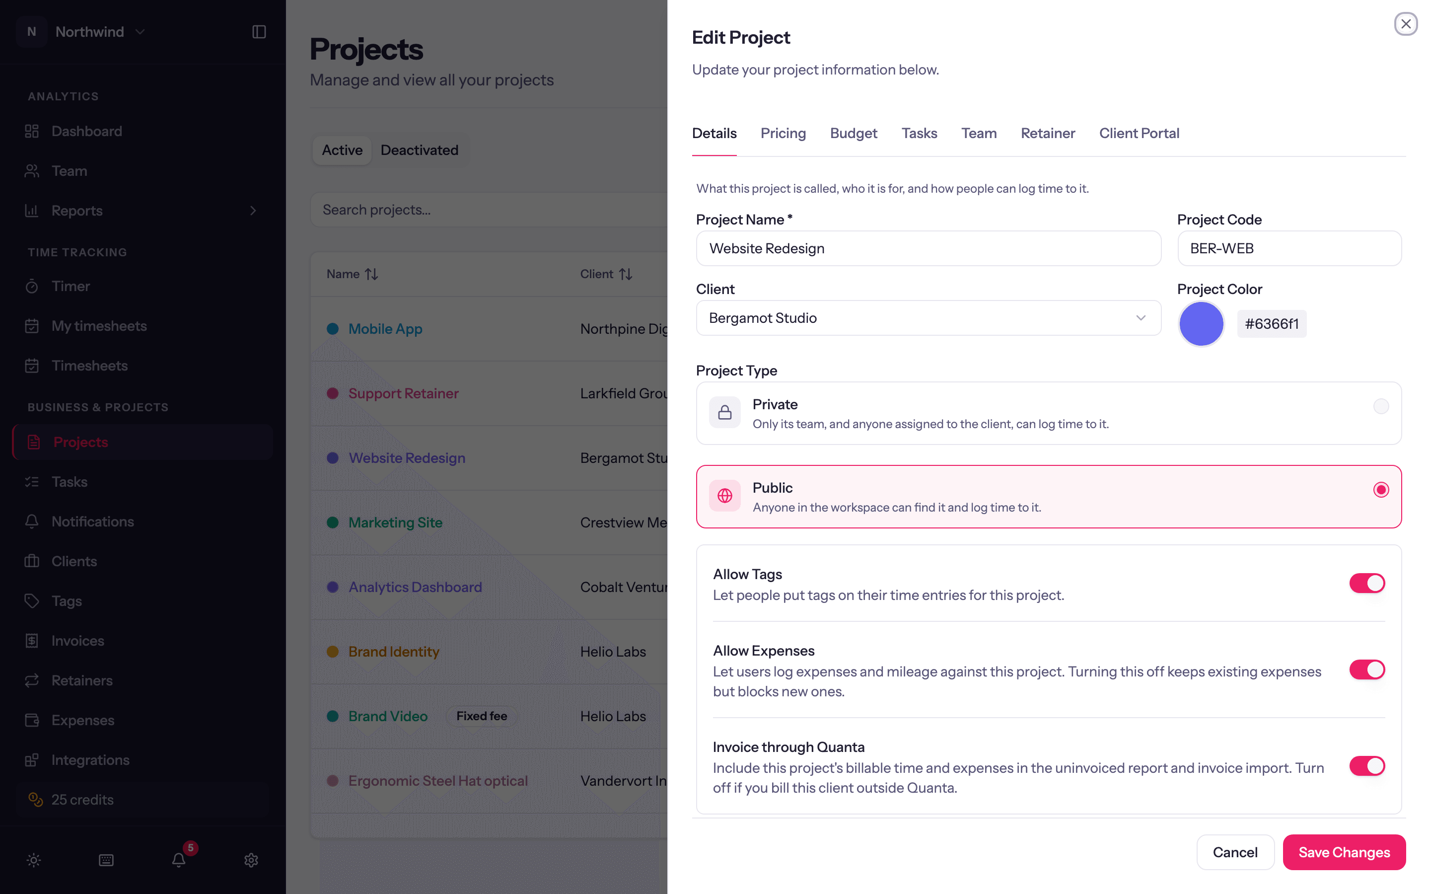This screenshot has width=1430, height=894.
Task: Open the Client dropdown Bergamot Studio
Action: point(929,318)
